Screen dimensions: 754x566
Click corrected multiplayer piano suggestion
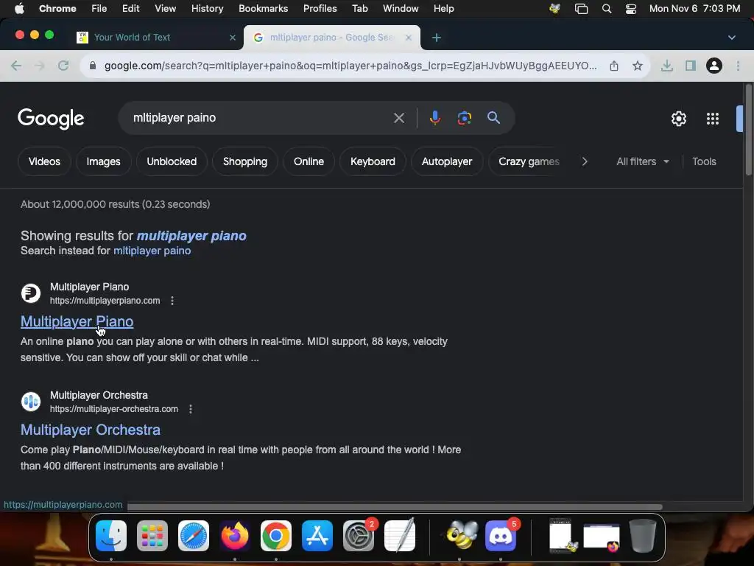click(191, 236)
